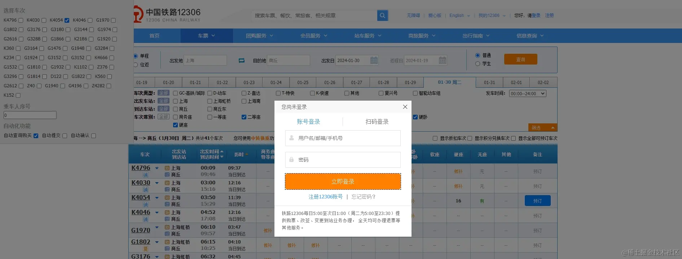Click the 铺 sleeper icon under K4796

[x=145, y=175]
